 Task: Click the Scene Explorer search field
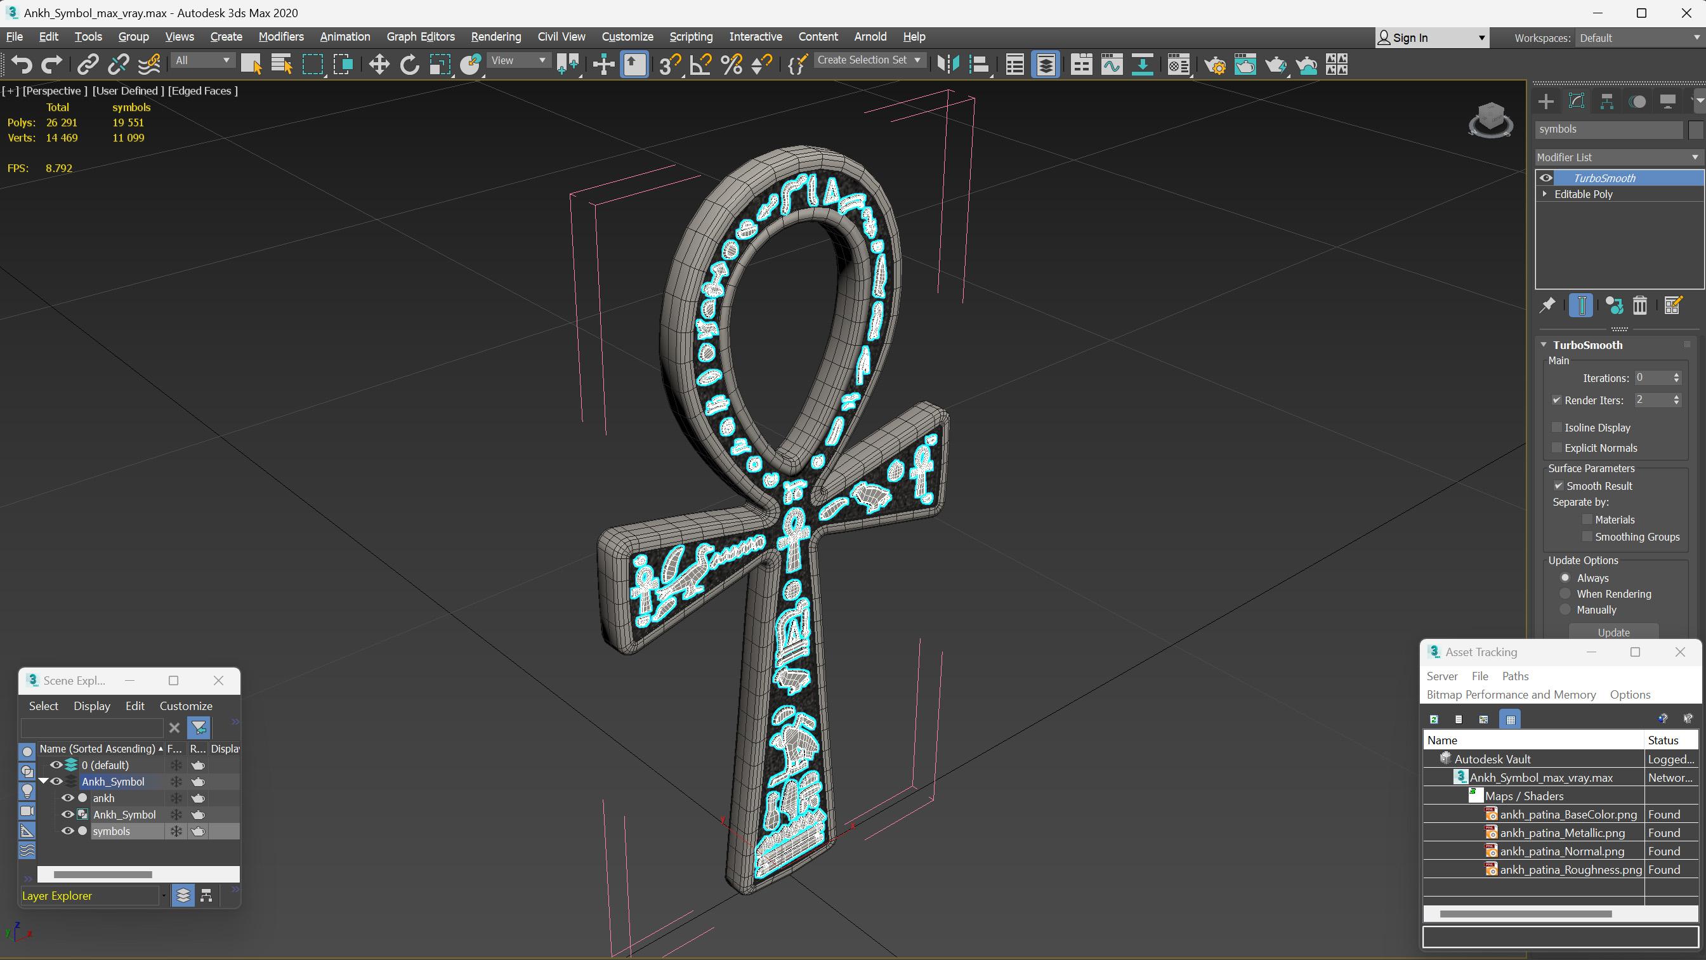click(x=92, y=727)
